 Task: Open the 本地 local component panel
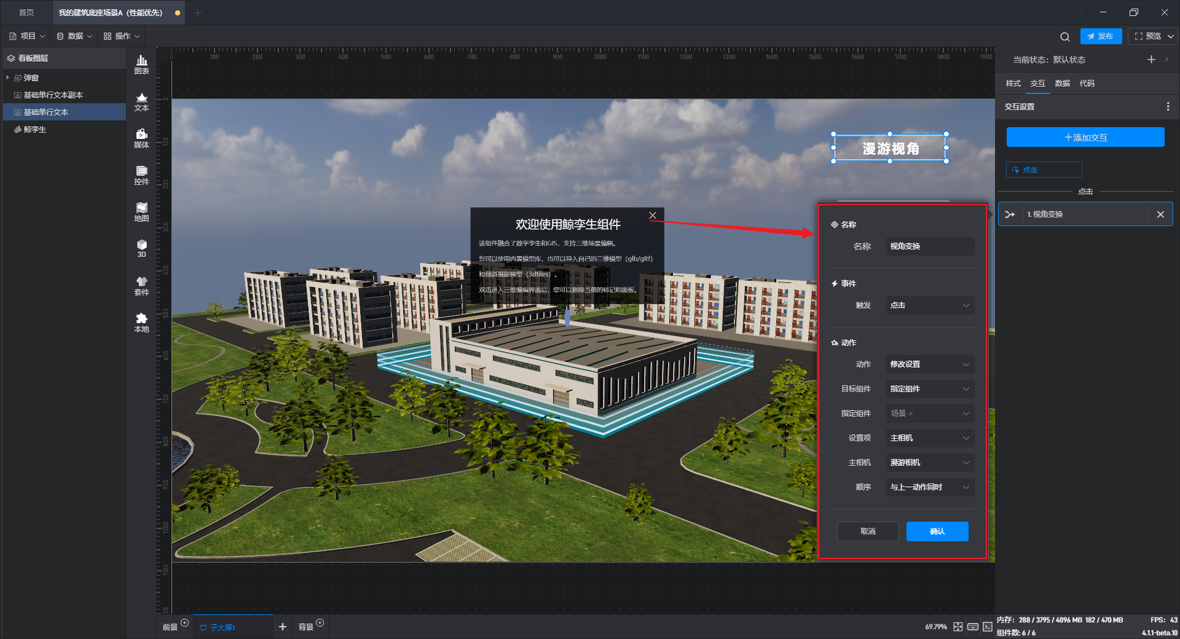pos(141,323)
